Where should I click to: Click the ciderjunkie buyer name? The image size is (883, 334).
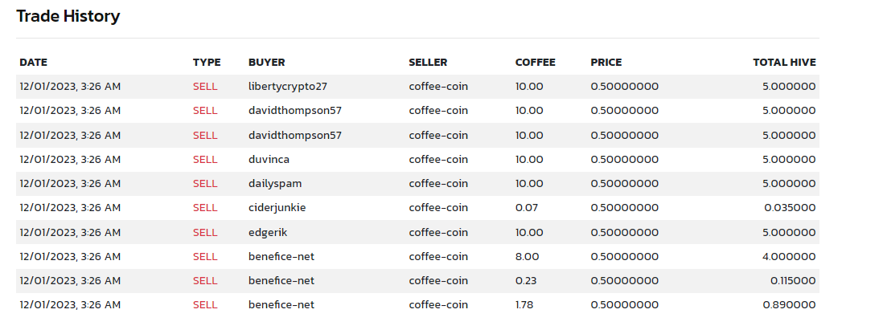[277, 207]
